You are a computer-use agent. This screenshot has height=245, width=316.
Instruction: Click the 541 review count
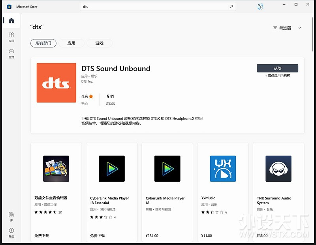[x=110, y=97]
